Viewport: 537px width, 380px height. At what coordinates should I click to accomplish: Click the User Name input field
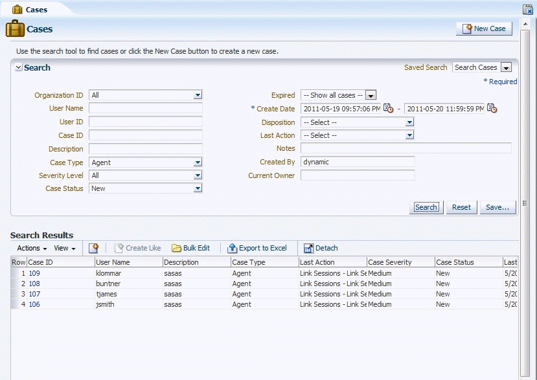tap(146, 108)
